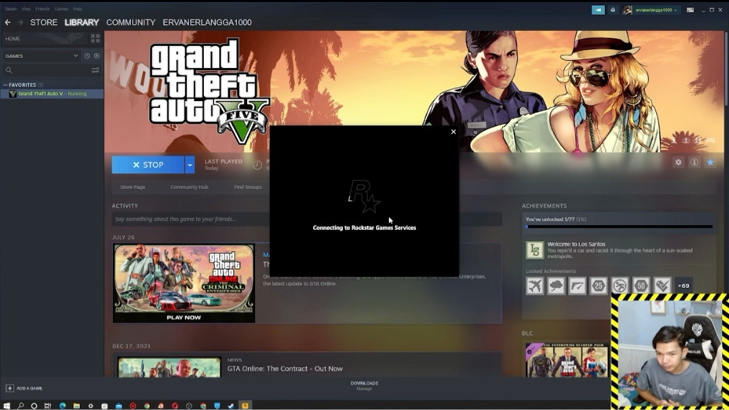Close the Rockstar Games launcher popup
729x410 pixels.
tap(454, 132)
